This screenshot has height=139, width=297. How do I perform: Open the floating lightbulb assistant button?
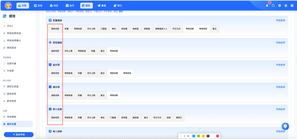[285, 126]
